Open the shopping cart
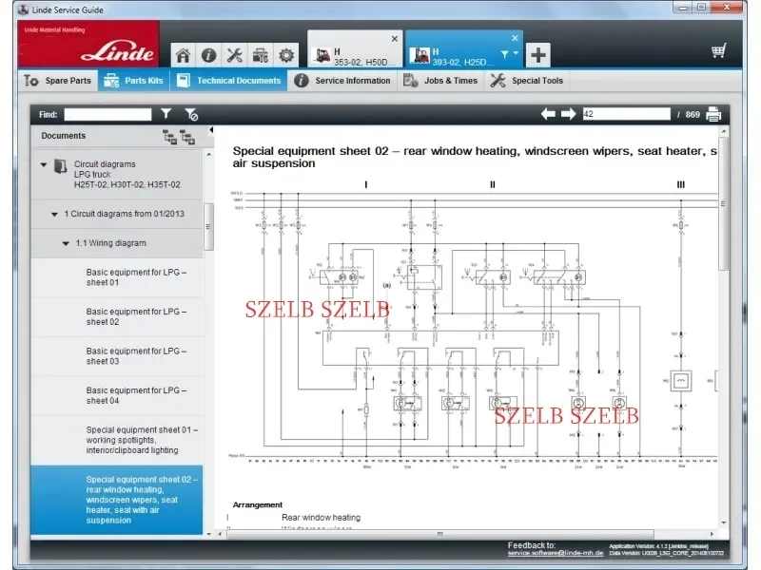This screenshot has height=570, width=761. point(718,51)
